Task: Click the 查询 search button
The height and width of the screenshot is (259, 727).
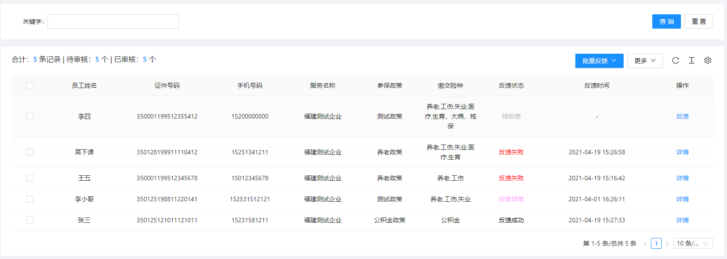Action: 666,21
